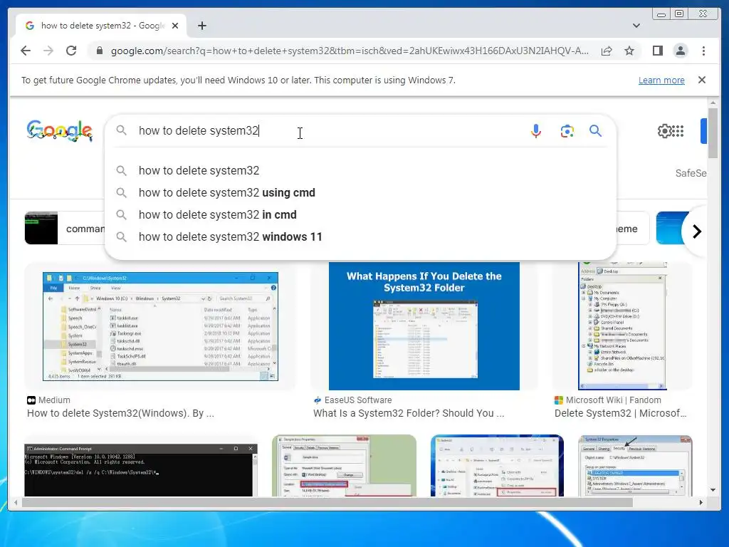729x547 pixels.
Task: Share this page via the share icon
Action: (607, 51)
